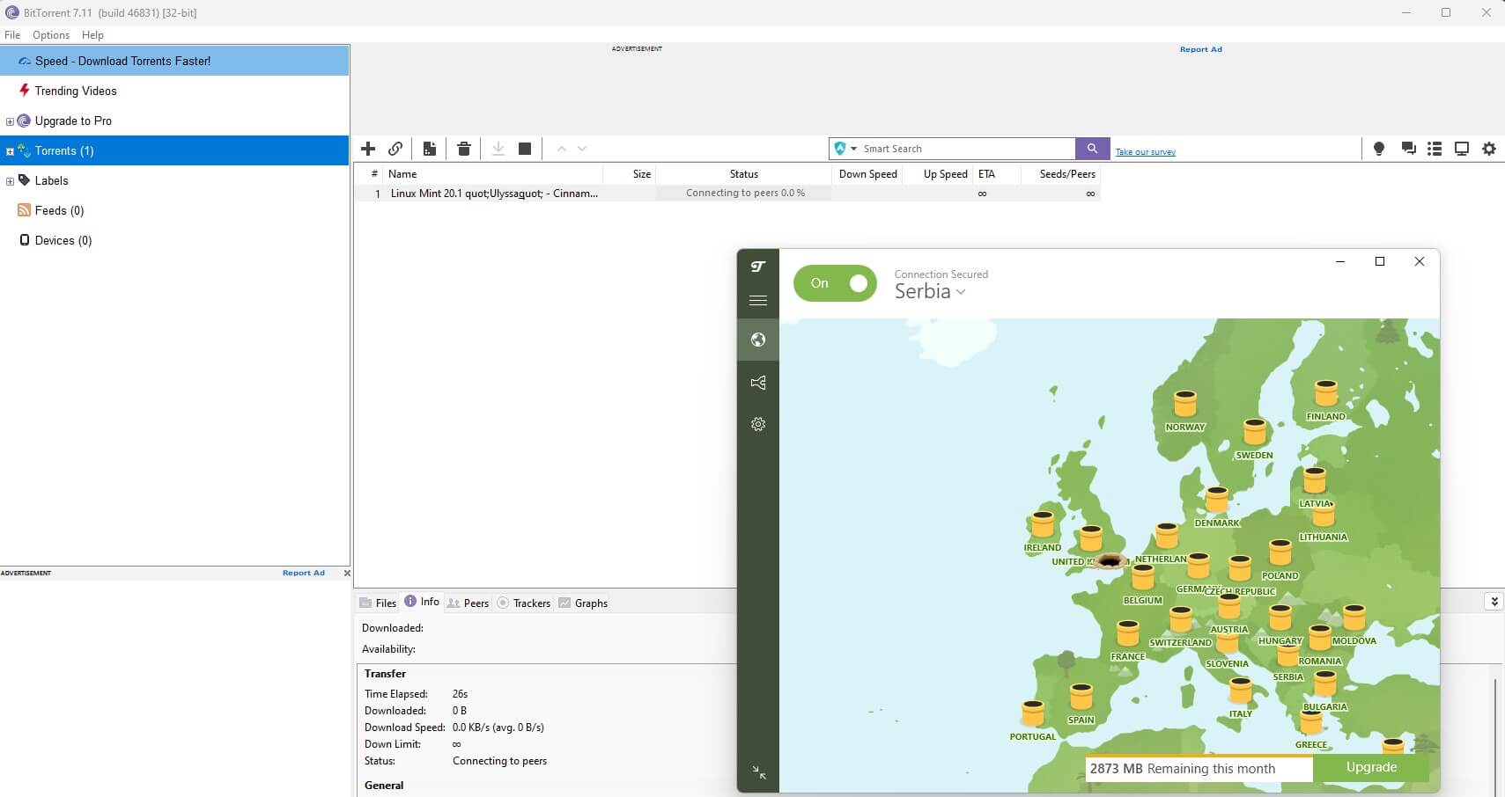
Task: Open TunnelBear share icon in sidebar
Action: tap(758, 383)
